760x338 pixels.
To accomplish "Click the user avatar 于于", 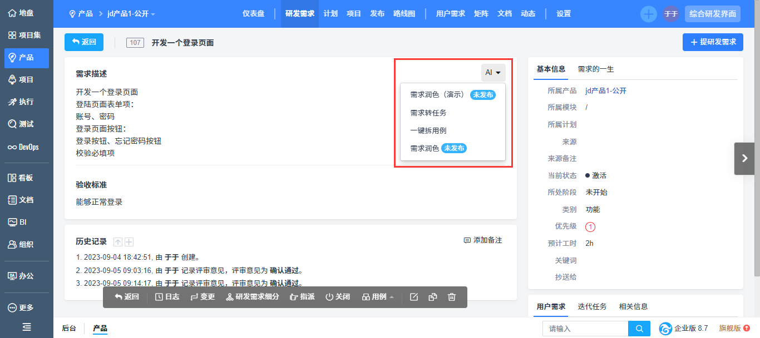I will (670, 14).
